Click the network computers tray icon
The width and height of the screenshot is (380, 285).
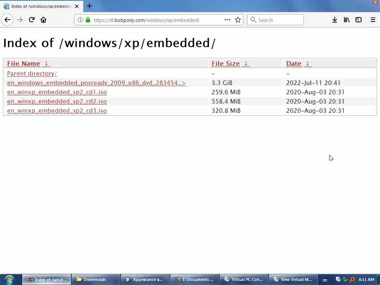(338, 279)
